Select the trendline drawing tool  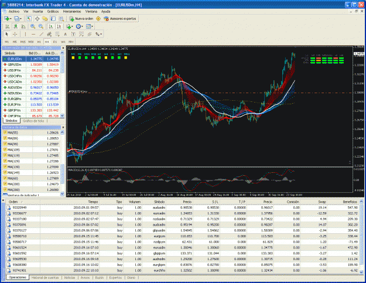click(42, 34)
